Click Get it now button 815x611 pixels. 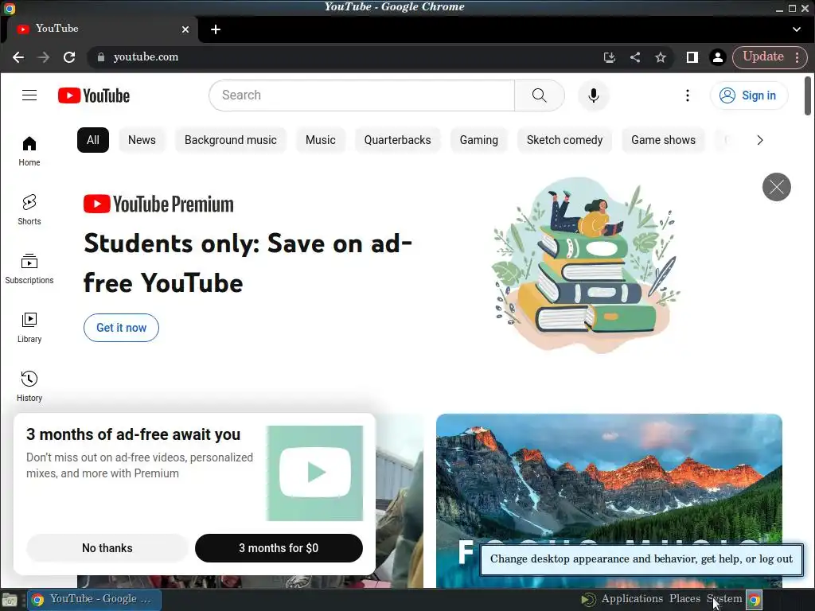pos(121,328)
